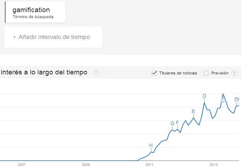Click the Interés a lo largo del tiempo heading

click(44, 72)
